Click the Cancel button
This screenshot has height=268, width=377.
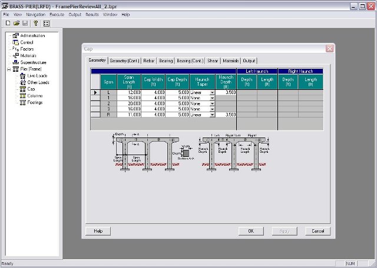(318, 231)
